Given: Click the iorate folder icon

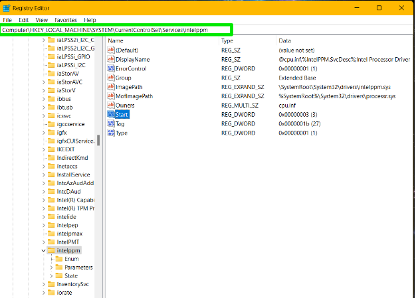Looking at the screenshot, I should [x=51, y=293].
